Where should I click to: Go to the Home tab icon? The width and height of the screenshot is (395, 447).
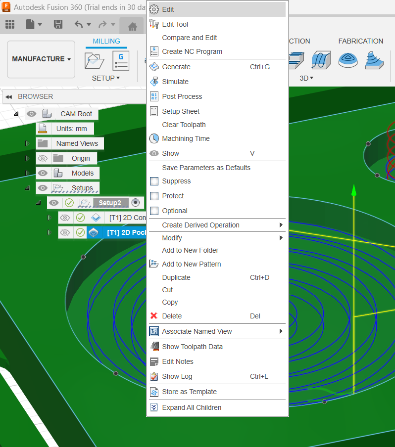point(133,27)
